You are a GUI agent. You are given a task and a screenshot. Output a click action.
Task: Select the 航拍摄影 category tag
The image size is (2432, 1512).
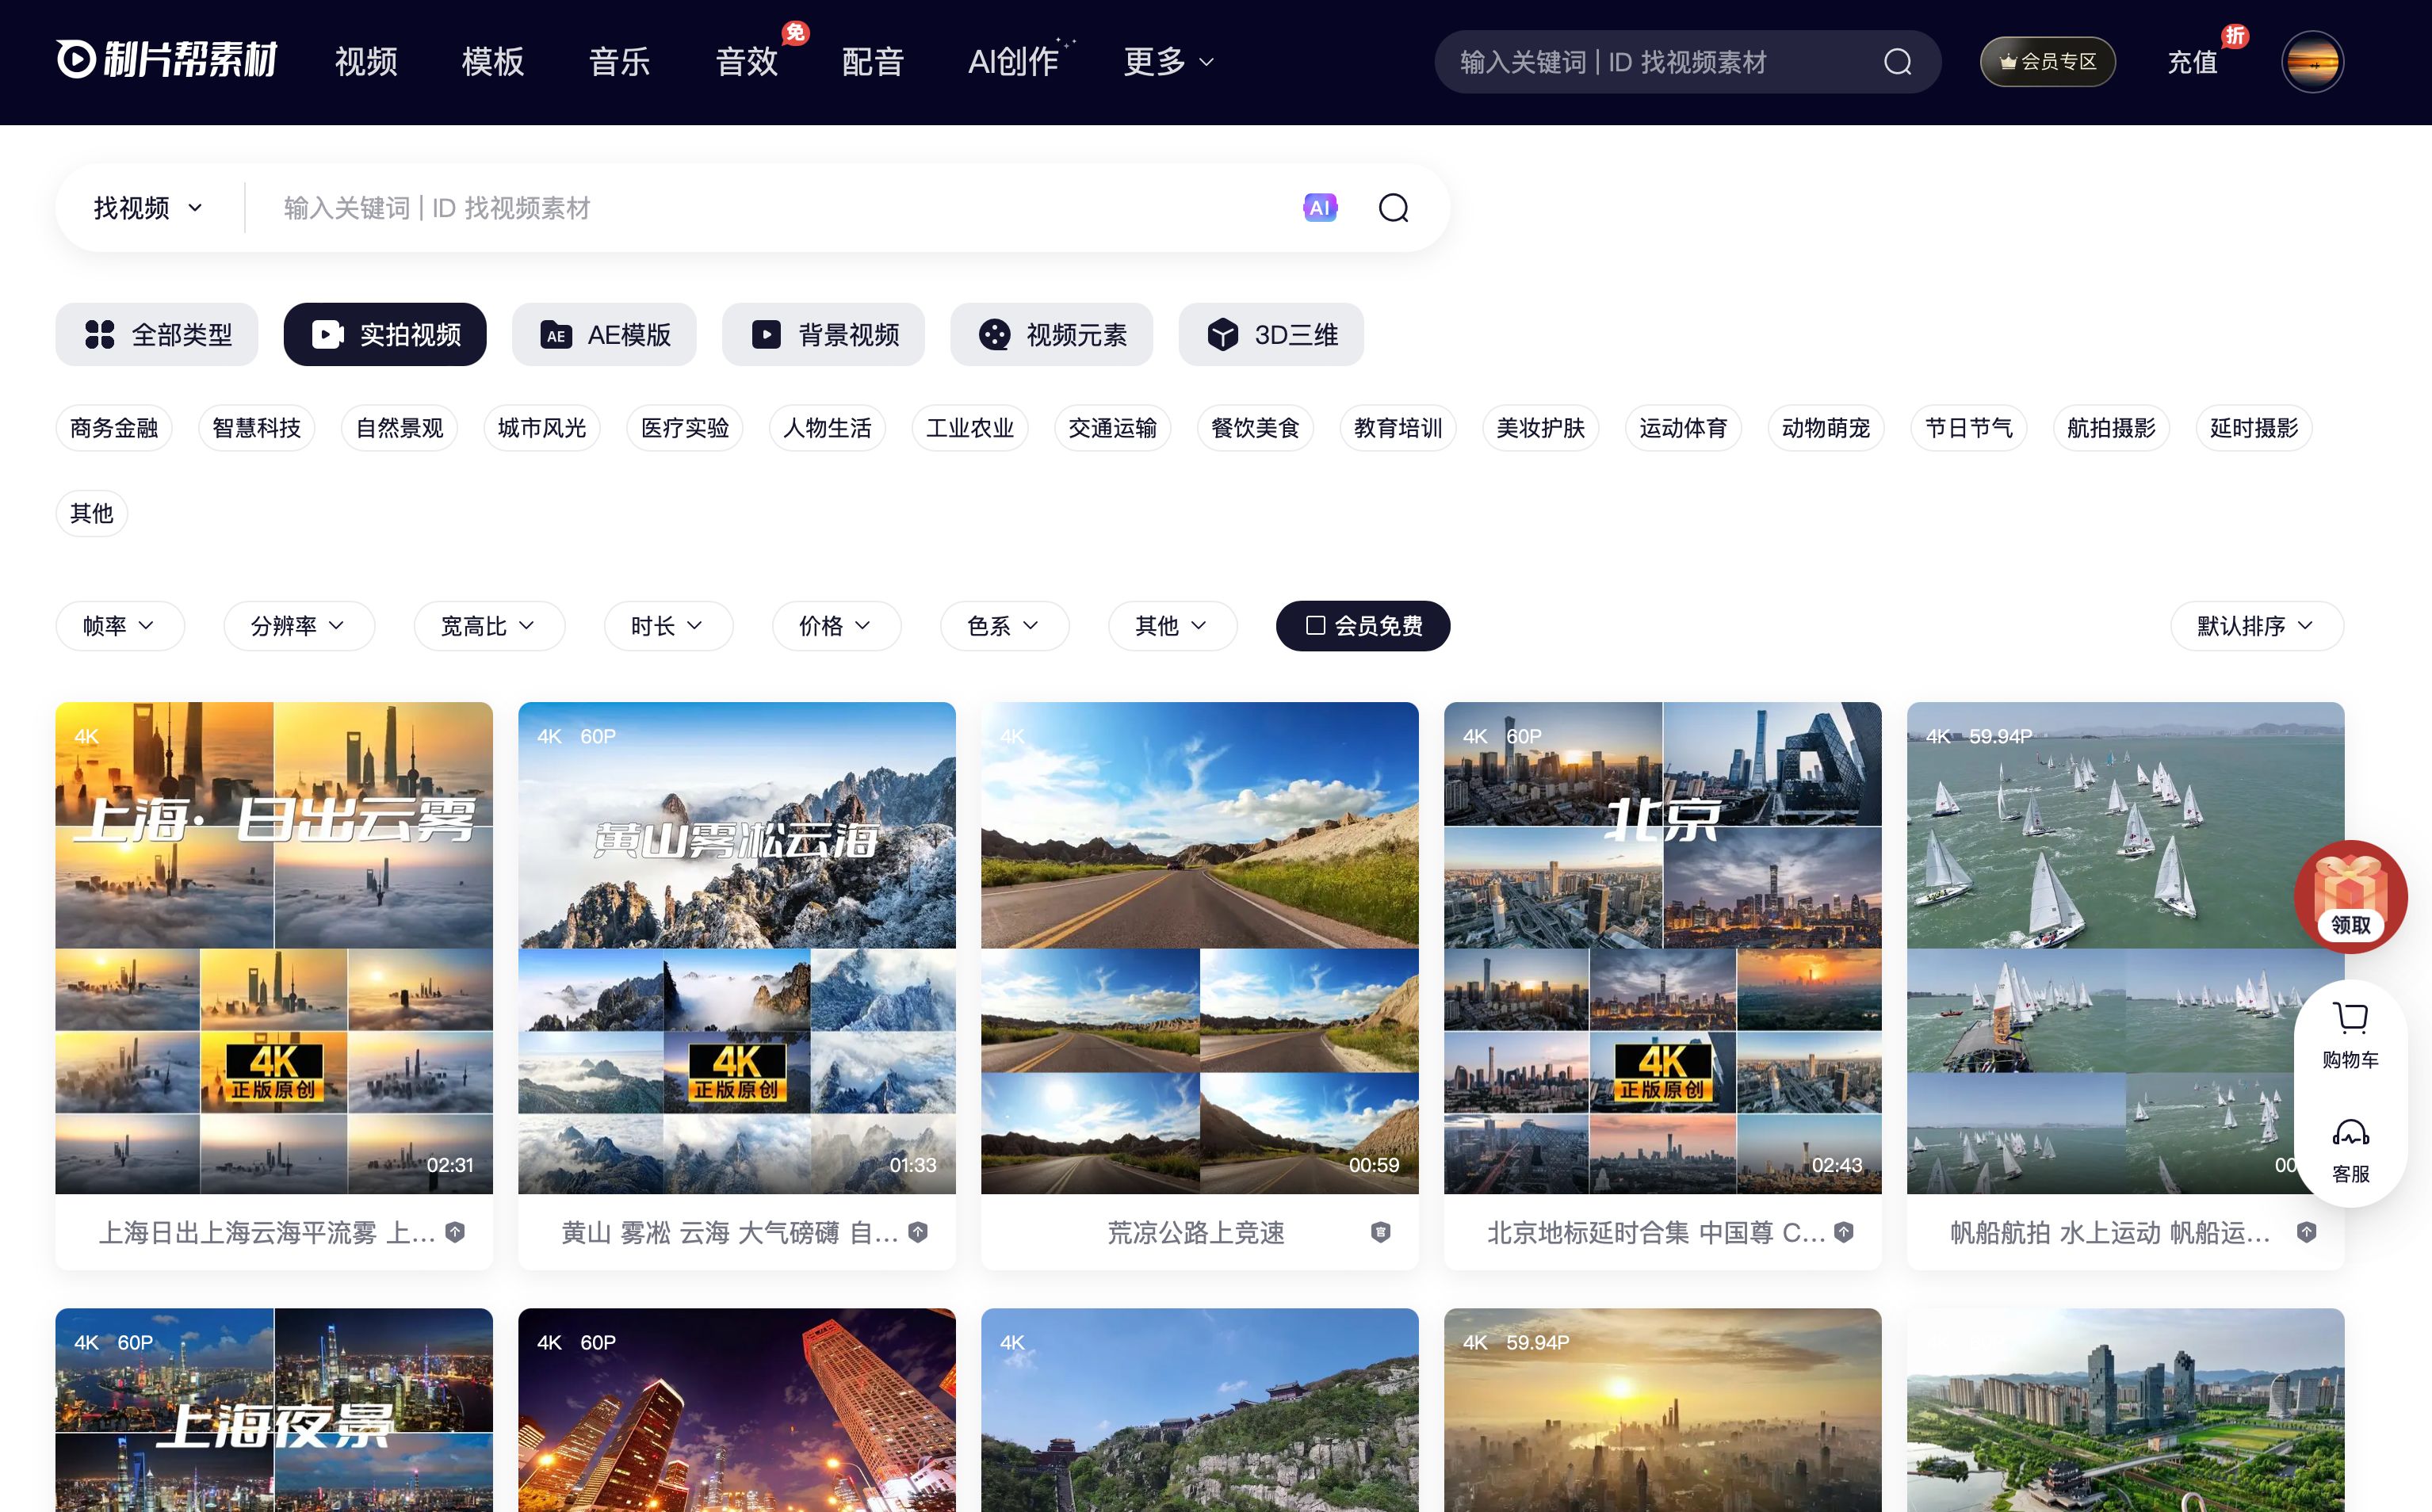(x=2110, y=428)
